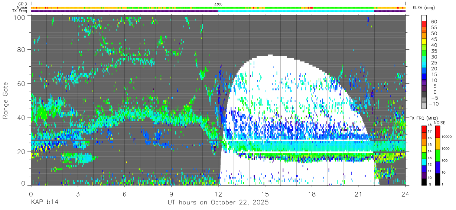Pick the black bottom segment of TX FRQ colorbar
The height and width of the screenshot is (210, 456).
pyautogui.click(x=424, y=182)
